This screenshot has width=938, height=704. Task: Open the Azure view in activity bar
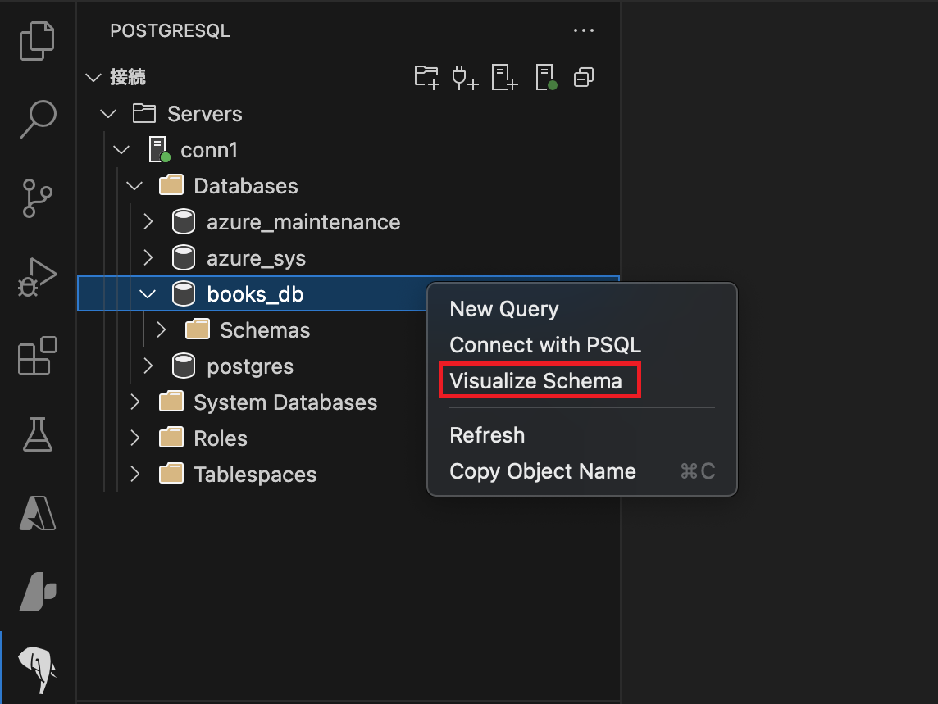[38, 513]
